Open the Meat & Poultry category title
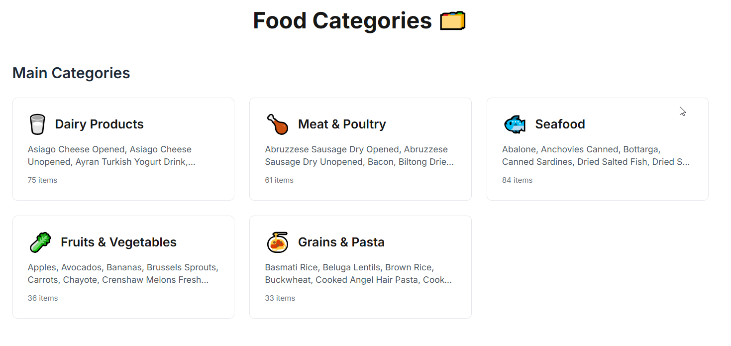 tap(342, 124)
